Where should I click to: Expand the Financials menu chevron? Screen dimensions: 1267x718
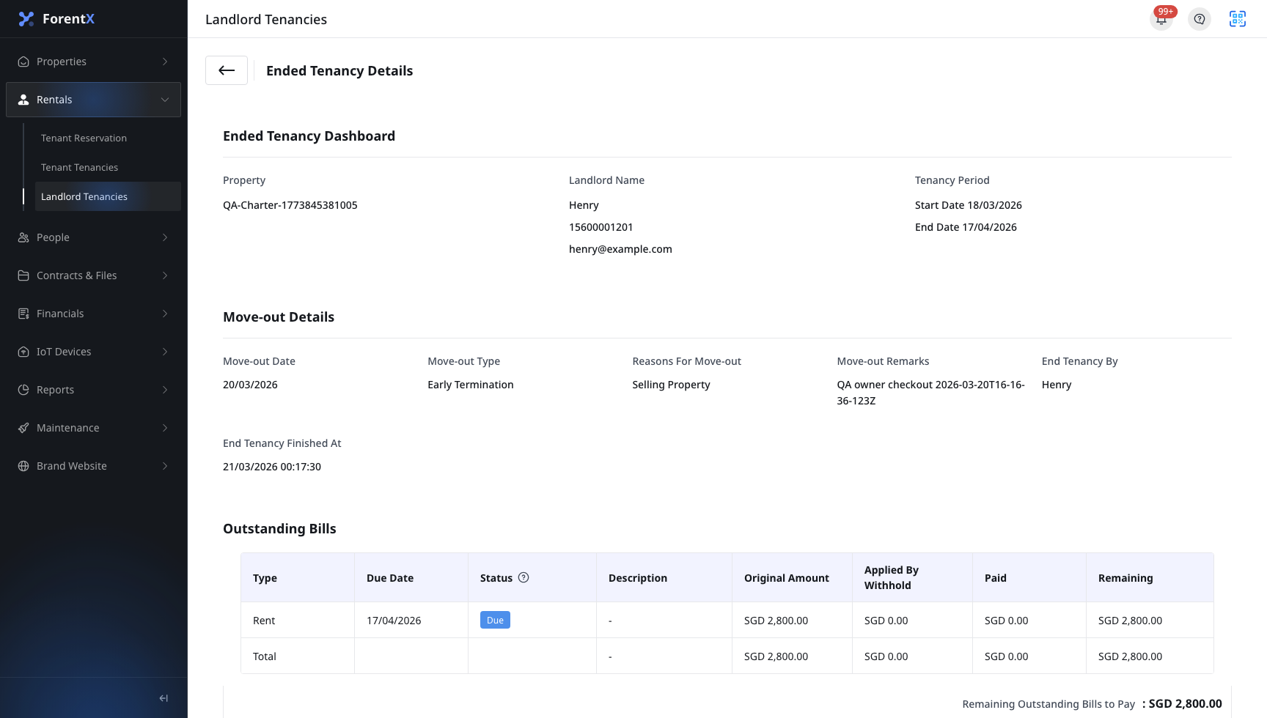coord(165,314)
